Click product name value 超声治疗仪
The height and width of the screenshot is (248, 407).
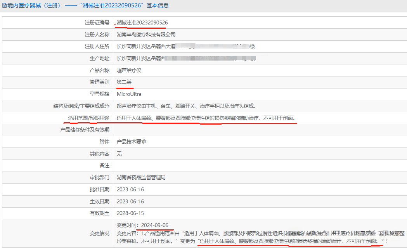(129, 70)
